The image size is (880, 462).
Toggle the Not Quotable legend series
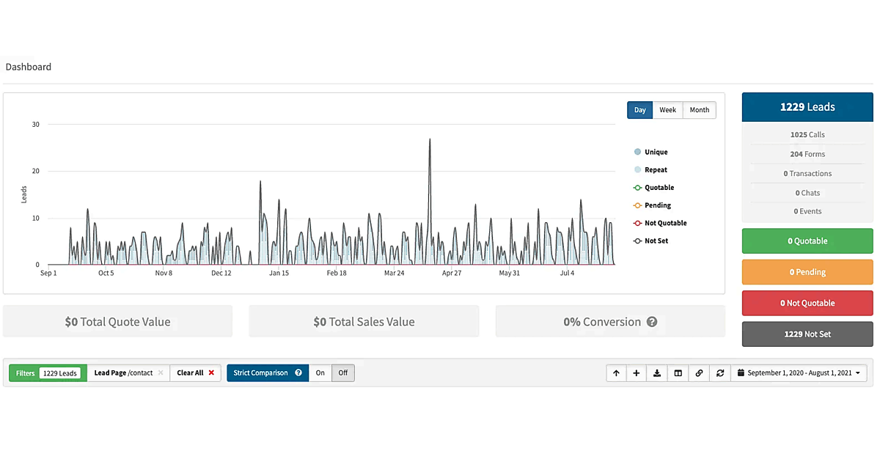point(665,223)
